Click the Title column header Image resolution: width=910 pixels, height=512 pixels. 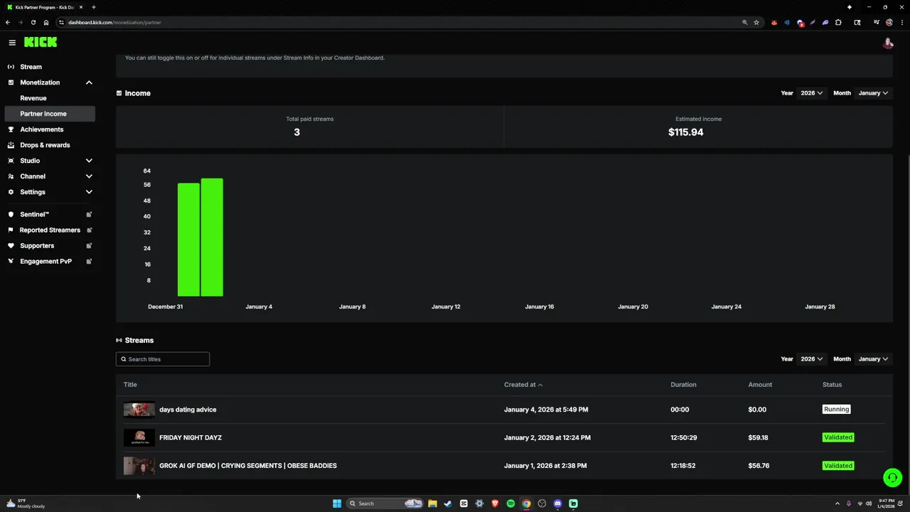(x=130, y=385)
